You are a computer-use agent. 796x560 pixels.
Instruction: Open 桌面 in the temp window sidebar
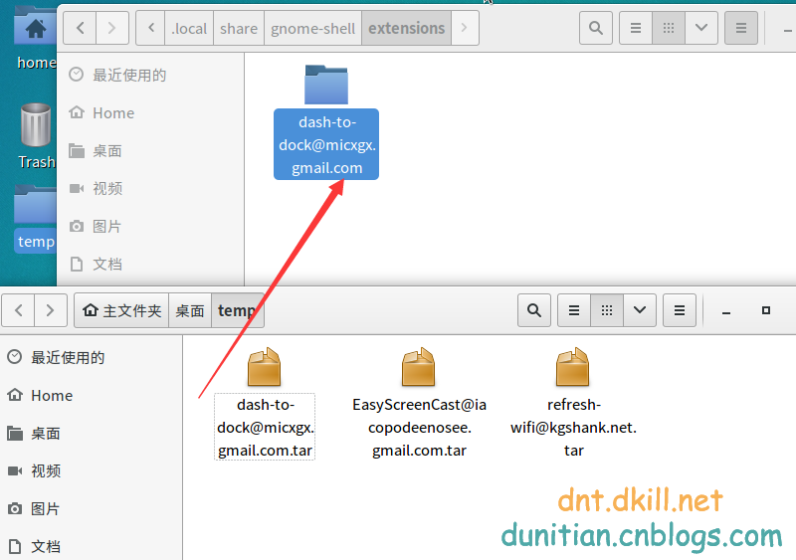92,433
